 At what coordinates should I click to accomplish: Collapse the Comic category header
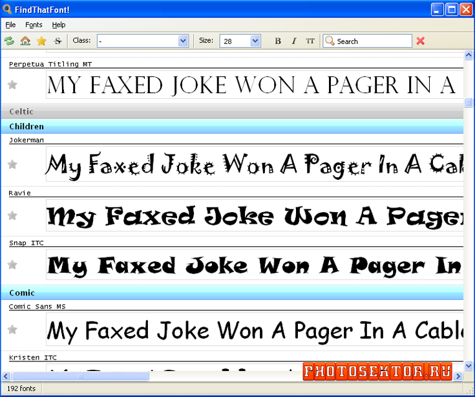click(232, 292)
